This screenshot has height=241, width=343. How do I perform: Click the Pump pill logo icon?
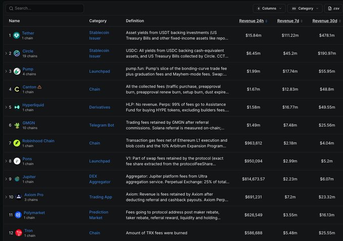[x=17, y=71]
